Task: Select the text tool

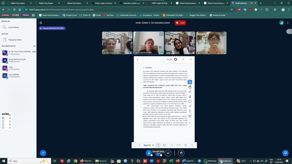Action: click(x=190, y=111)
